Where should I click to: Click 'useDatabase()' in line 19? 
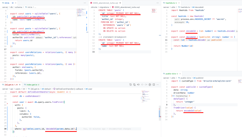33,96
